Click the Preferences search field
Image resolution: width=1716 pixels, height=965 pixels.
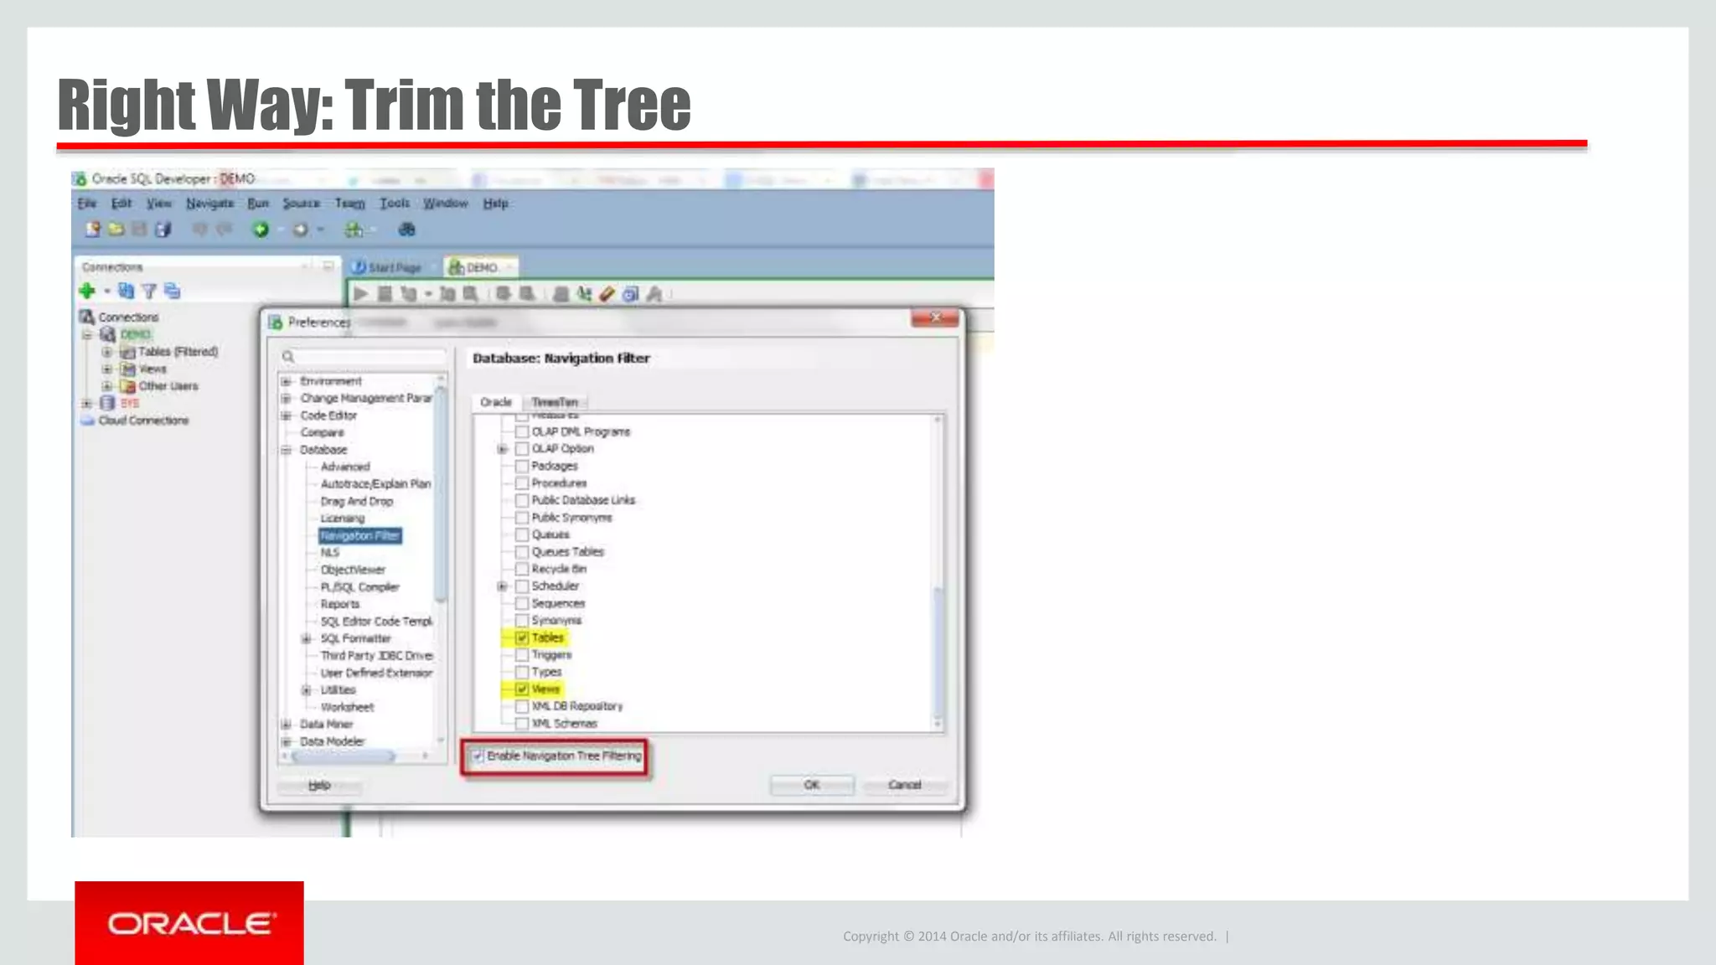point(362,358)
